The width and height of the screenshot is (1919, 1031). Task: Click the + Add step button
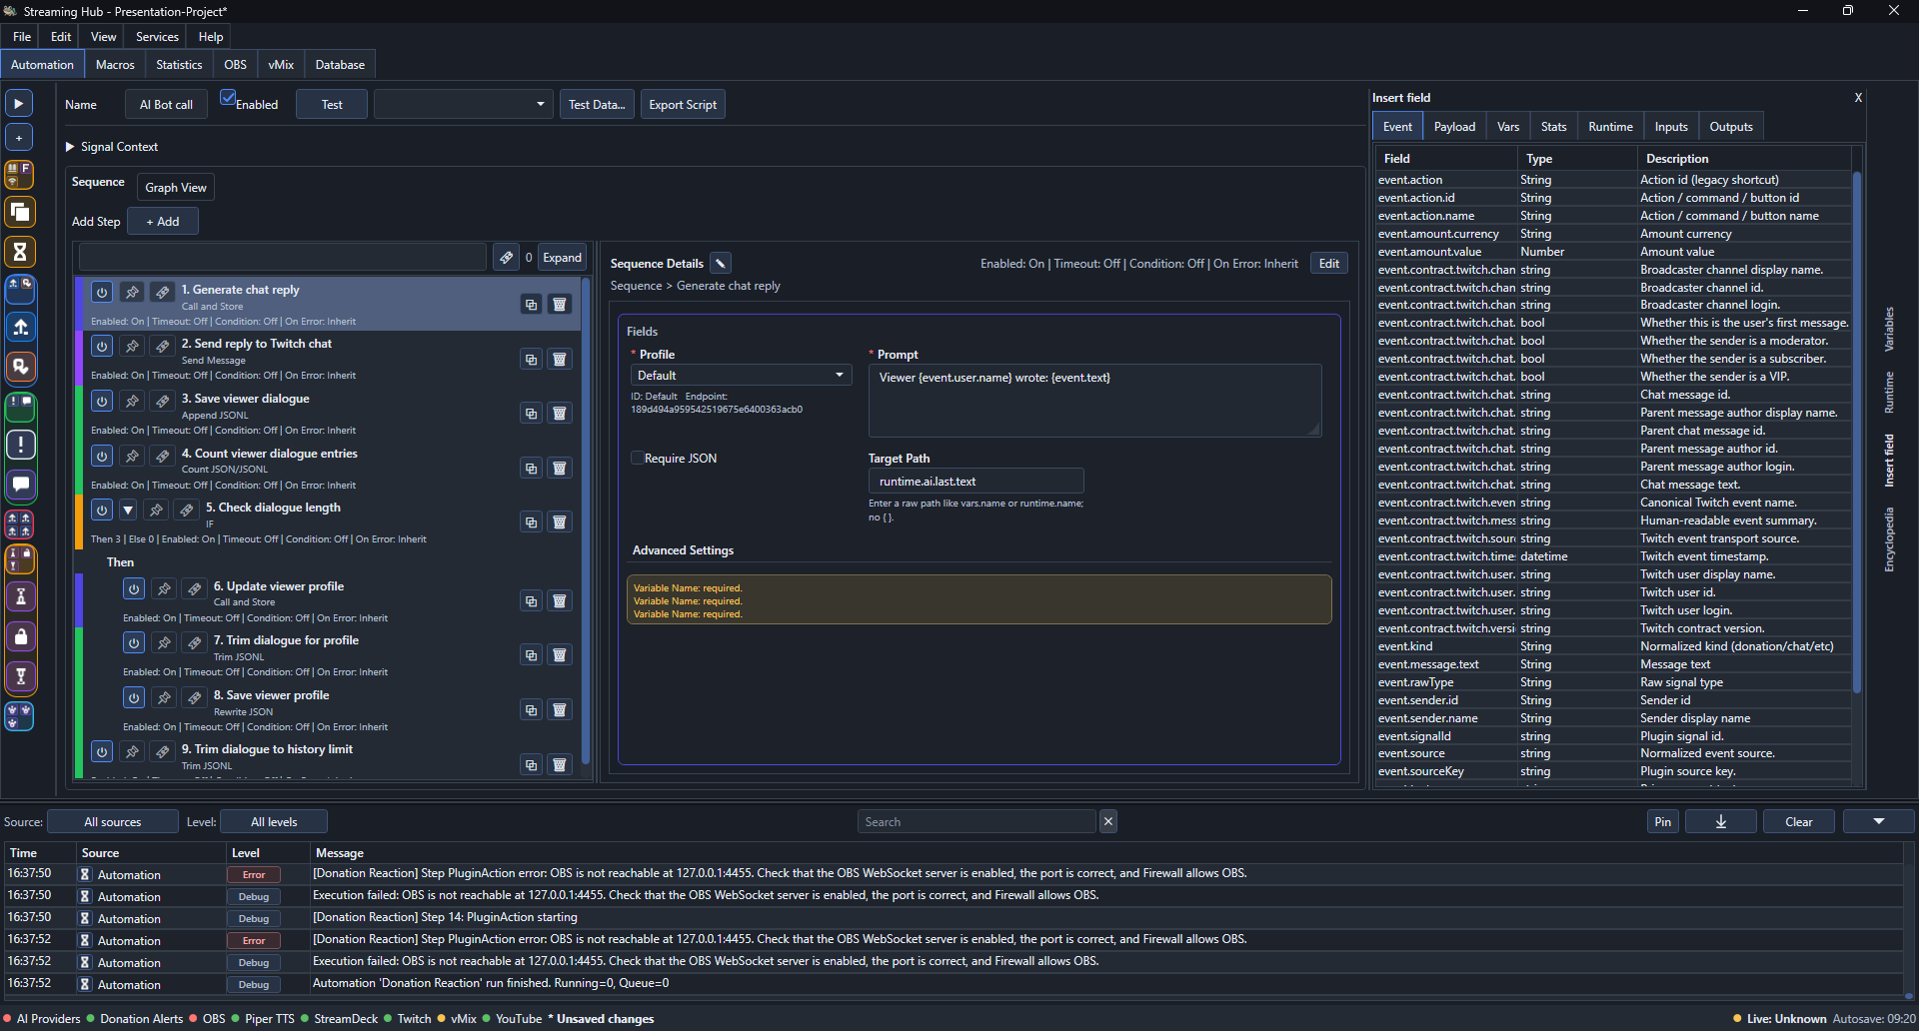[163, 221]
